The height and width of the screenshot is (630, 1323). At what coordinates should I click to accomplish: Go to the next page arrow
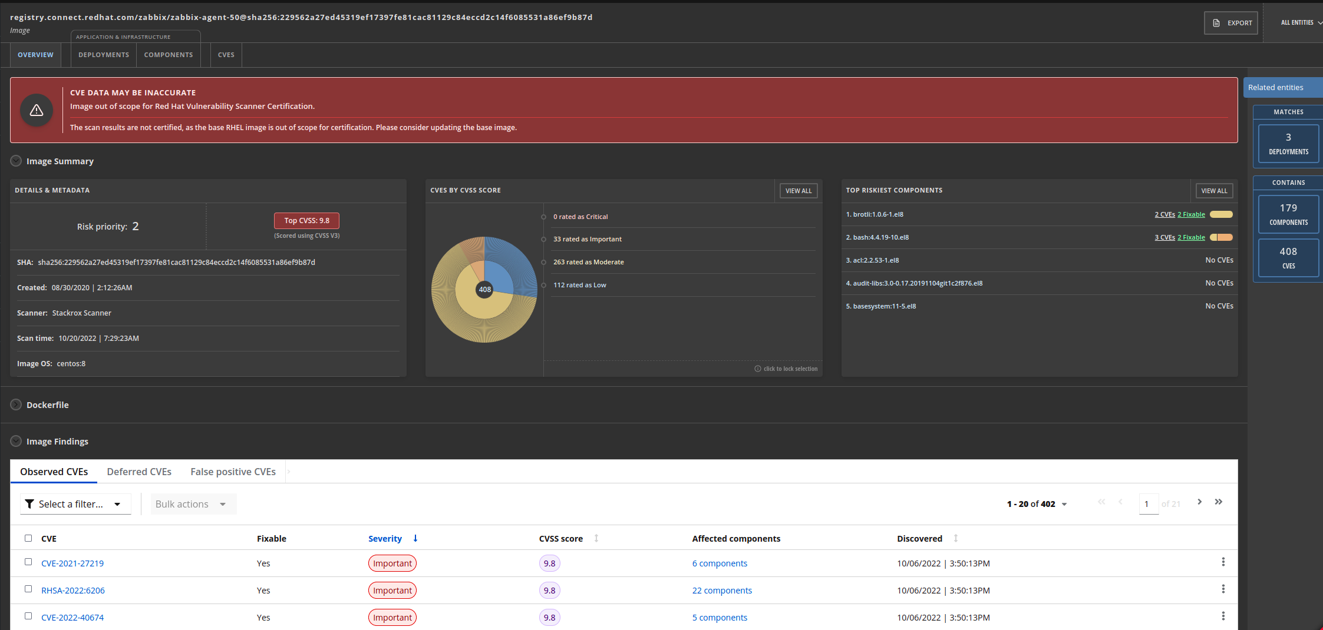click(1199, 502)
